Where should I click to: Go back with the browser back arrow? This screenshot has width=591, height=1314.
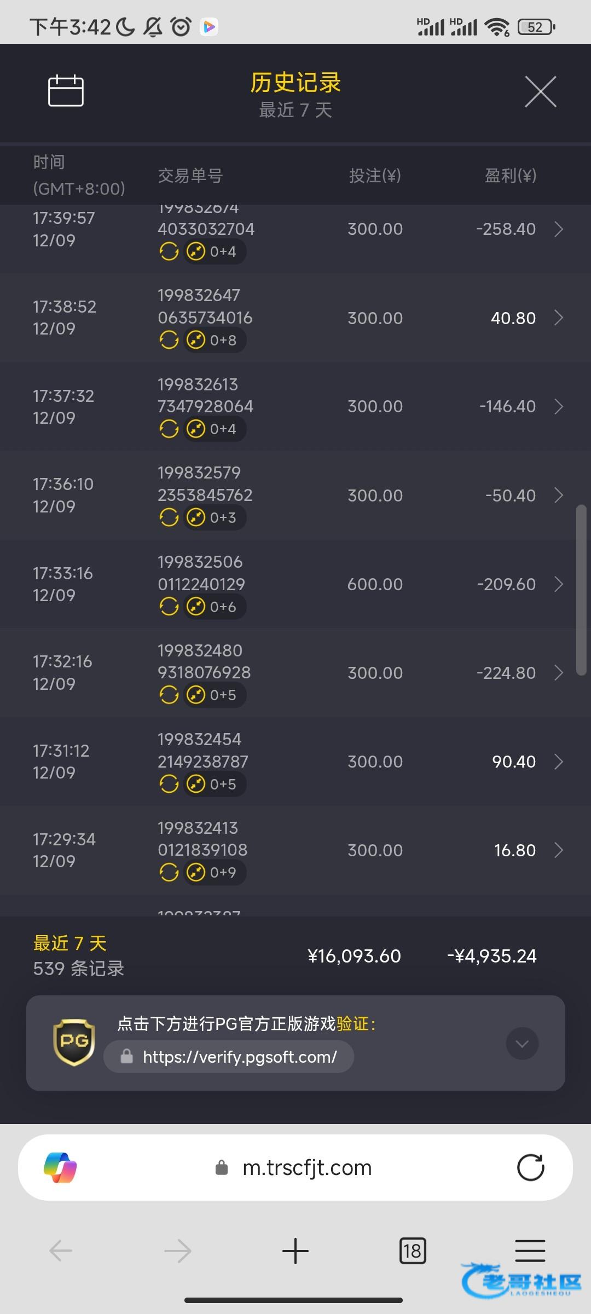[61, 1250]
